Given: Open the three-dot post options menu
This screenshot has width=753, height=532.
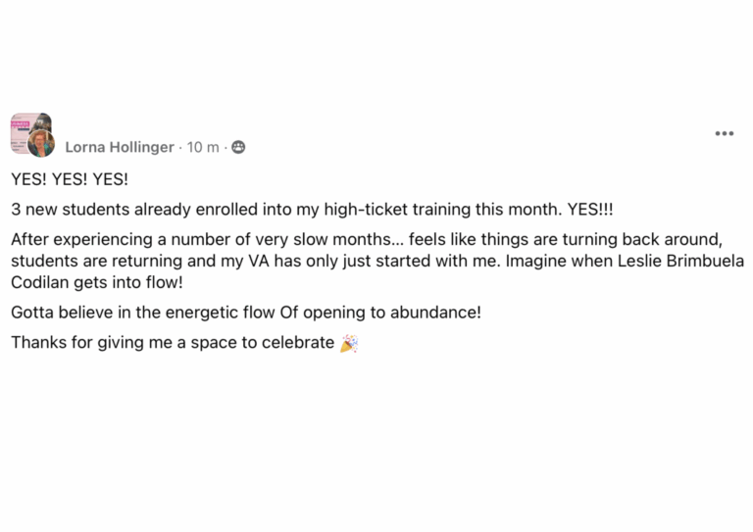Looking at the screenshot, I should click(725, 133).
